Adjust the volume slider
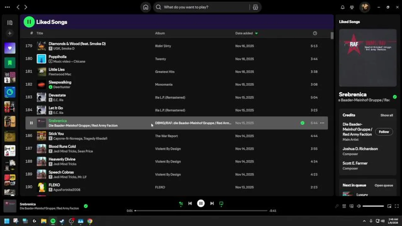The image size is (402, 226). click(373, 206)
